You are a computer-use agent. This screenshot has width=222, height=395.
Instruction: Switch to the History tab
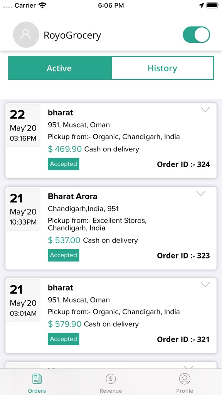(x=162, y=68)
